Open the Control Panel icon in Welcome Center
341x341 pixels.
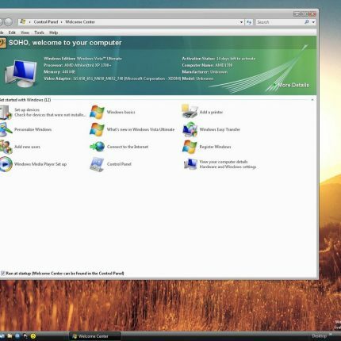point(97,164)
